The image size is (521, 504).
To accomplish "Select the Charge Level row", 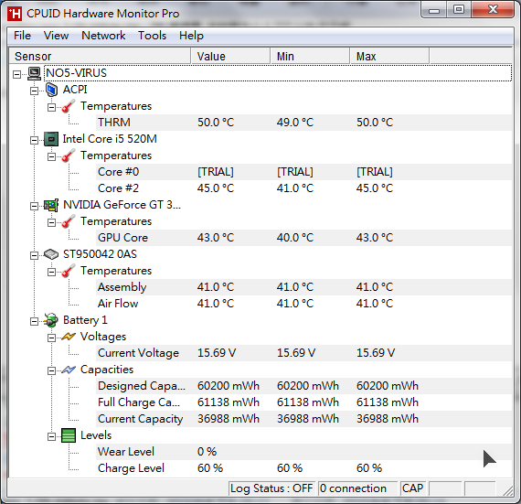I will point(303,468).
